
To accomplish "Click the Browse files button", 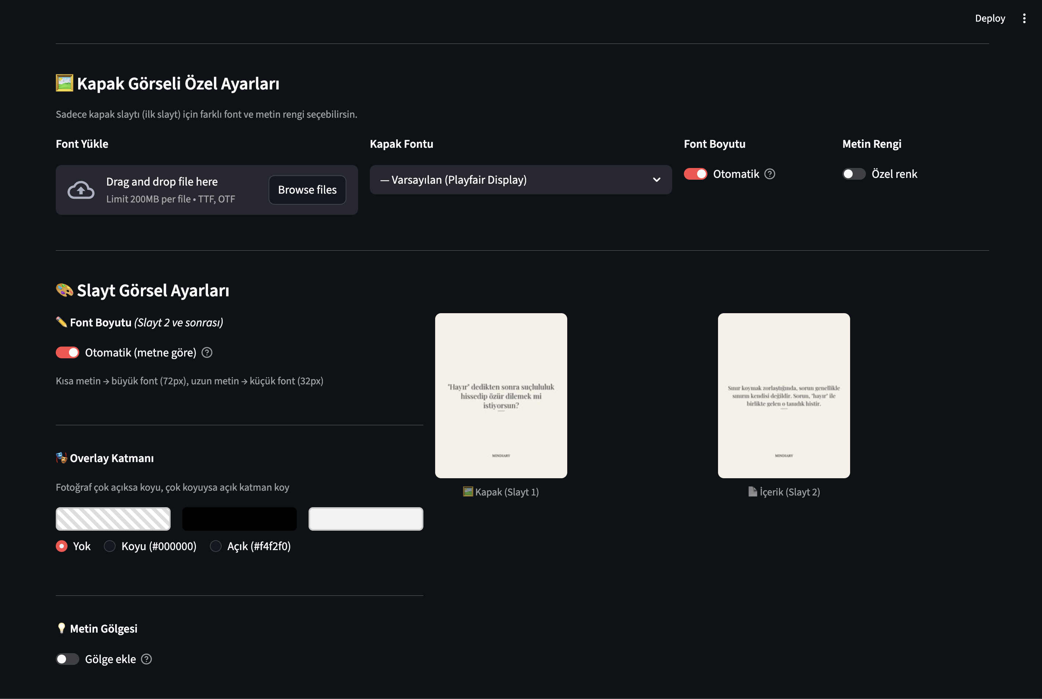I will pos(307,190).
